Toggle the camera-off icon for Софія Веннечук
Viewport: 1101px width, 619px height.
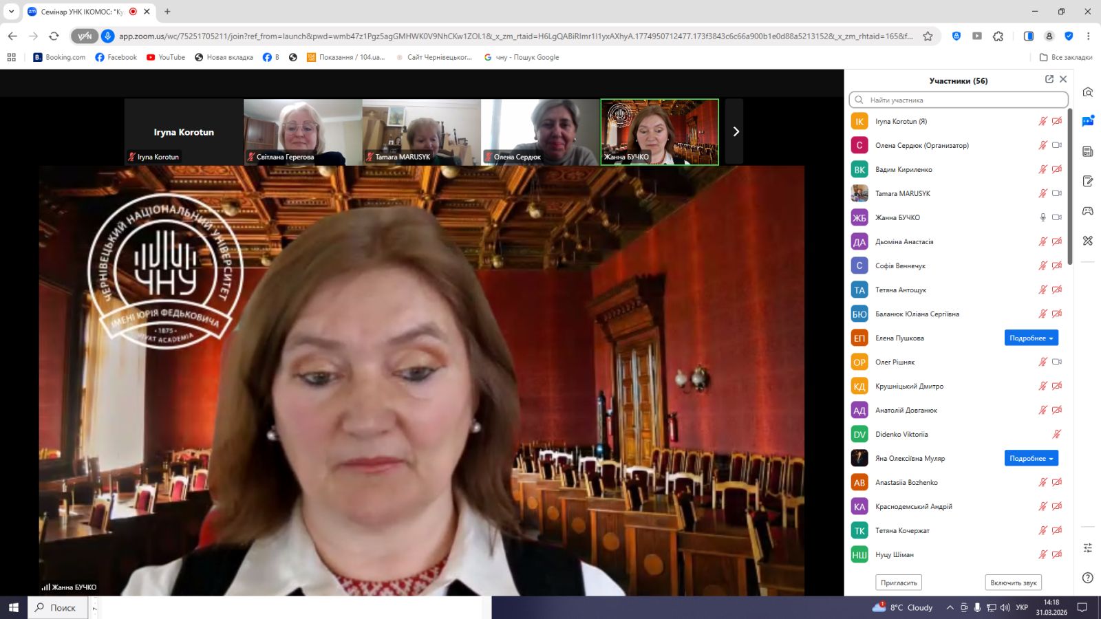tap(1057, 265)
